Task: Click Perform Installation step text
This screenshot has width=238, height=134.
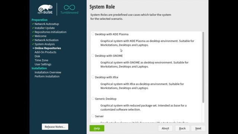Action: click(47, 76)
